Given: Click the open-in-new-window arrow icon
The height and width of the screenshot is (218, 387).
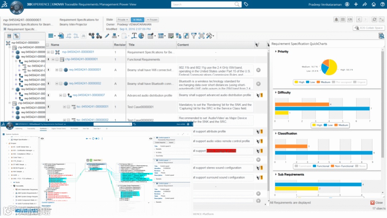Looking at the screenshot, I should click(x=186, y=36).
